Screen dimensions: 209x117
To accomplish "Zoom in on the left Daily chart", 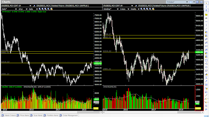I will point(40,9).
